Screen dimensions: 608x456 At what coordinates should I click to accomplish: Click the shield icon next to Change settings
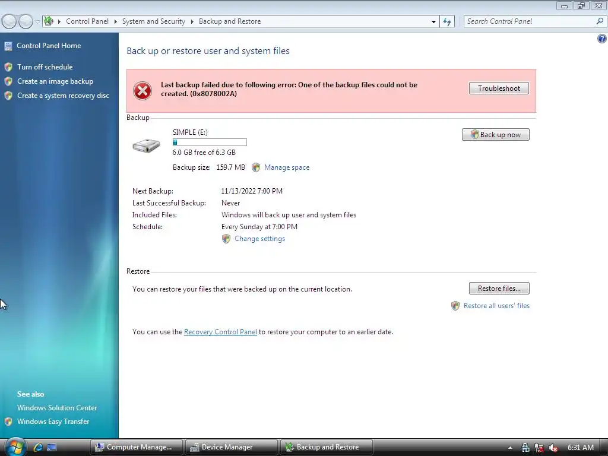226,239
